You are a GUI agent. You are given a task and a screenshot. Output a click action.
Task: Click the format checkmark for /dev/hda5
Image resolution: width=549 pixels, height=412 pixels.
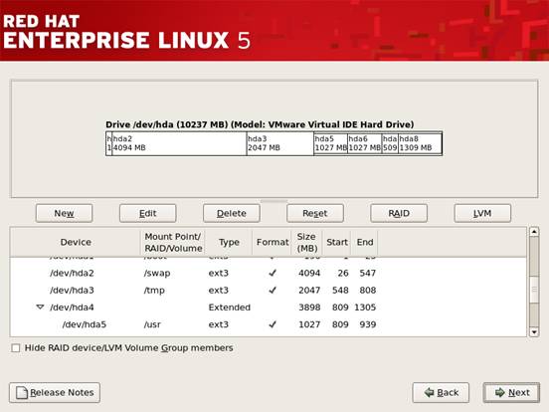273,324
